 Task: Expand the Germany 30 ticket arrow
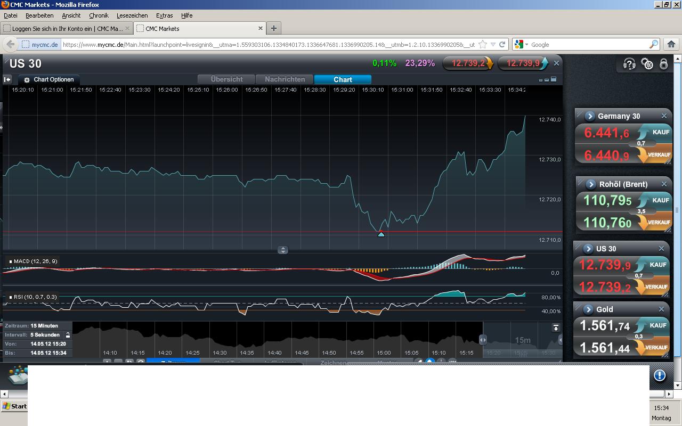click(589, 116)
